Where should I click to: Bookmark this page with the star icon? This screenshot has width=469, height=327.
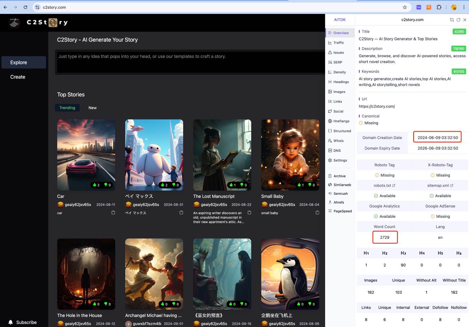tap(405, 7)
